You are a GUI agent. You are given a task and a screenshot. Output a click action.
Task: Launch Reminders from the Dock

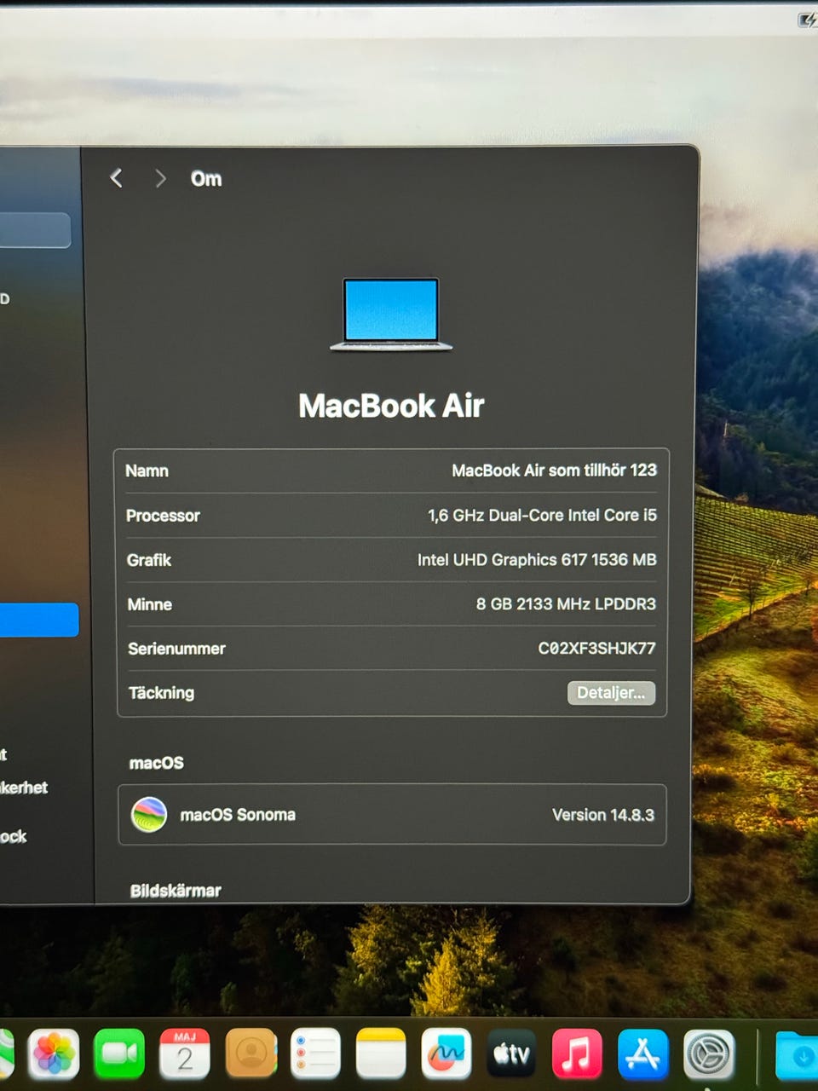coord(316,1054)
